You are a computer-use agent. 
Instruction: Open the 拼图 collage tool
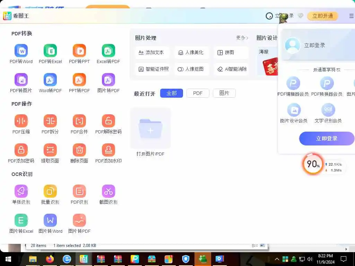coord(231,53)
